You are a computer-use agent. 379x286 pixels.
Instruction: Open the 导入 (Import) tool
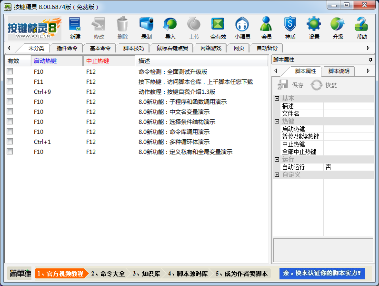170,28
